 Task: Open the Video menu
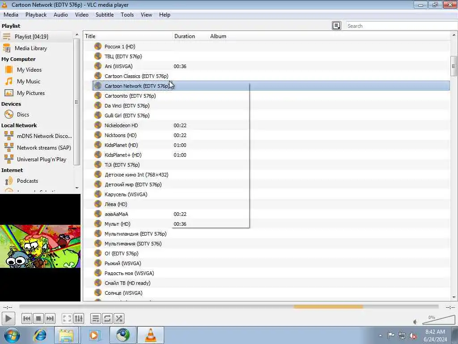(82, 15)
